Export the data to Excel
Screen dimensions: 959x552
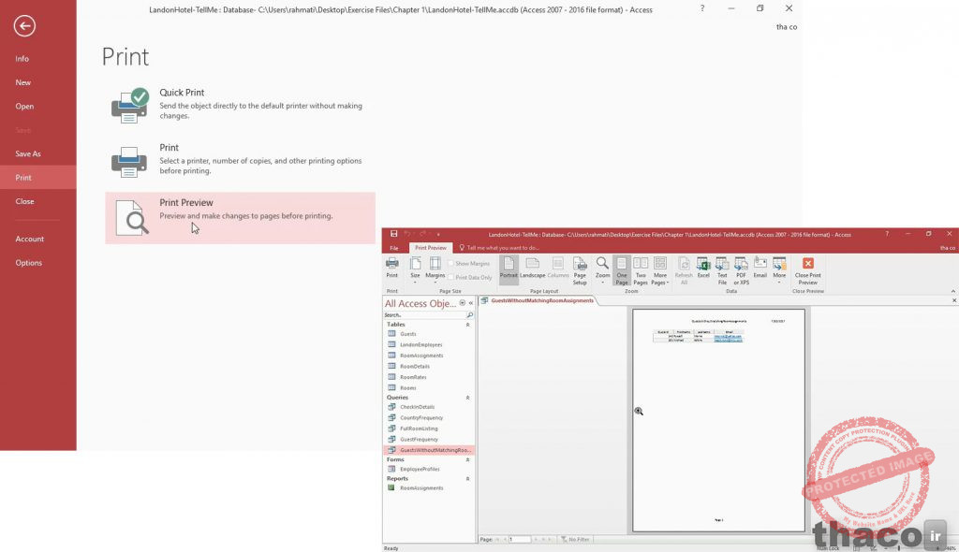coord(703,268)
